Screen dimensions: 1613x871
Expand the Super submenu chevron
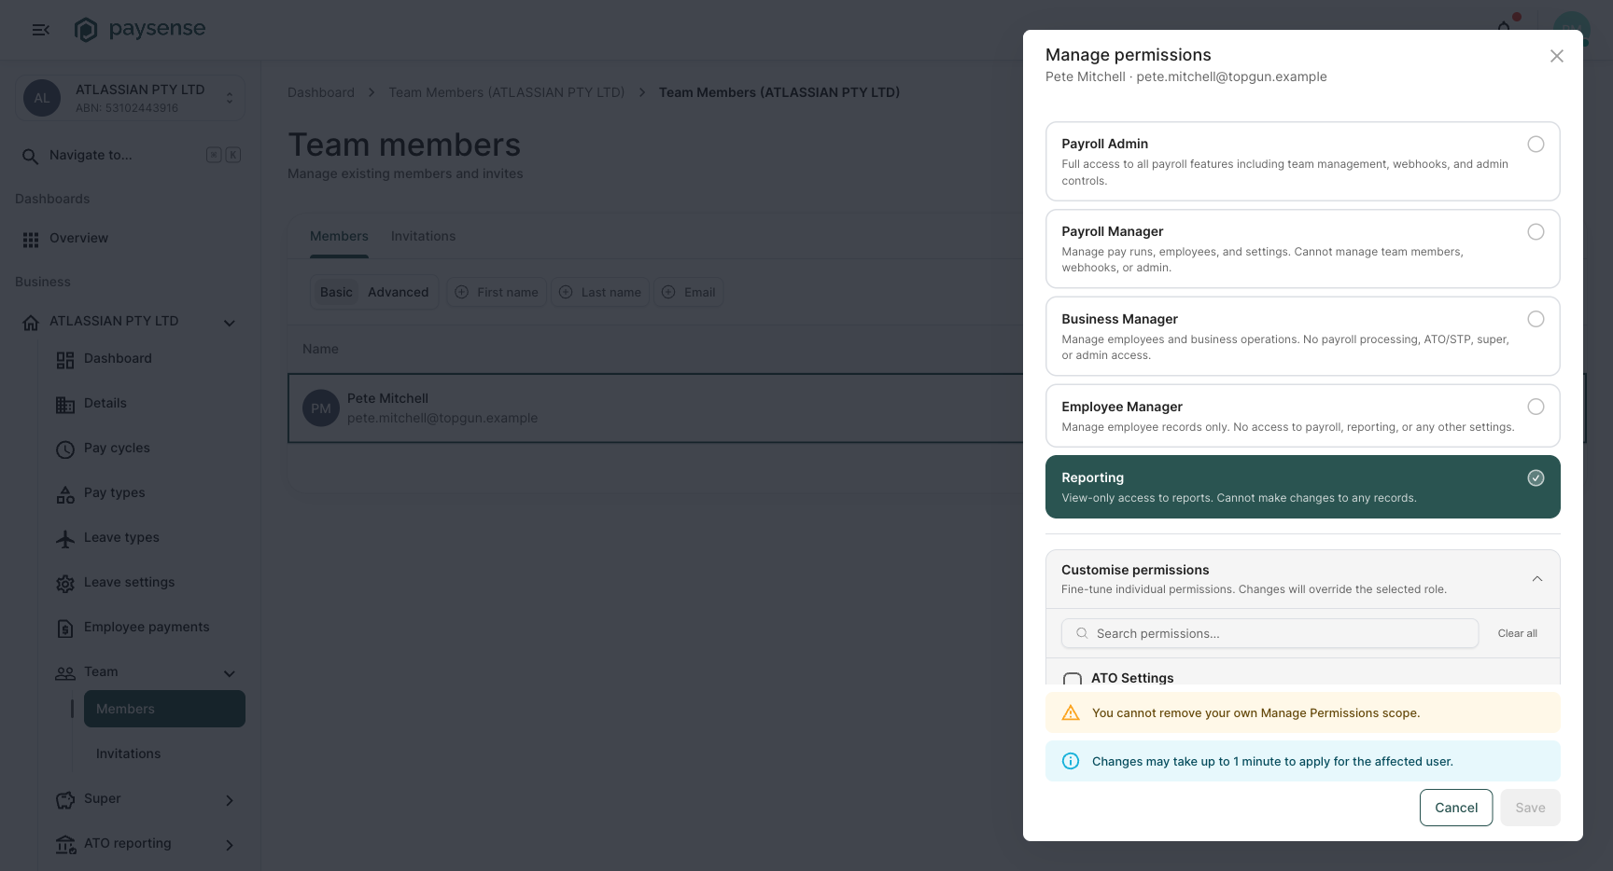click(230, 800)
